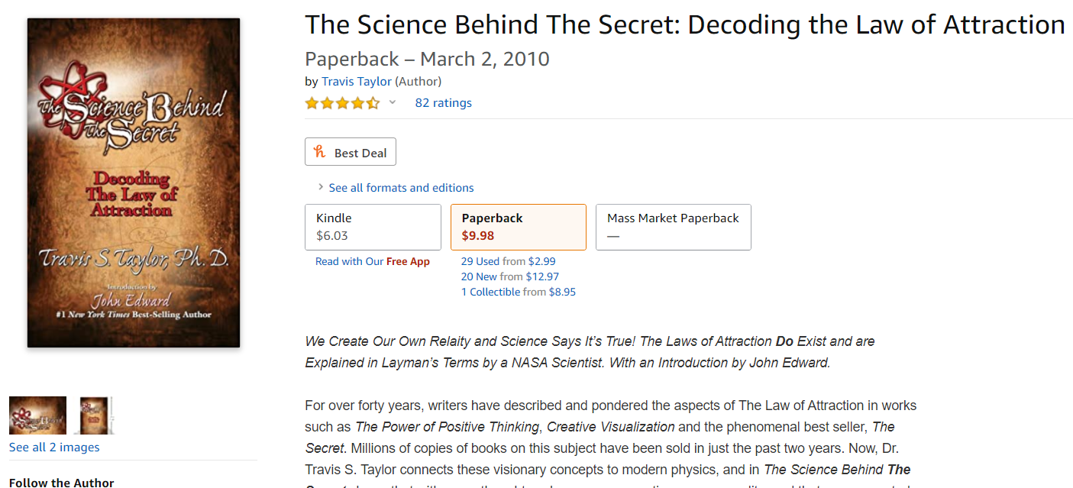The width and height of the screenshot is (1073, 488).
Task: Click the star rating icons
Action: 342,103
